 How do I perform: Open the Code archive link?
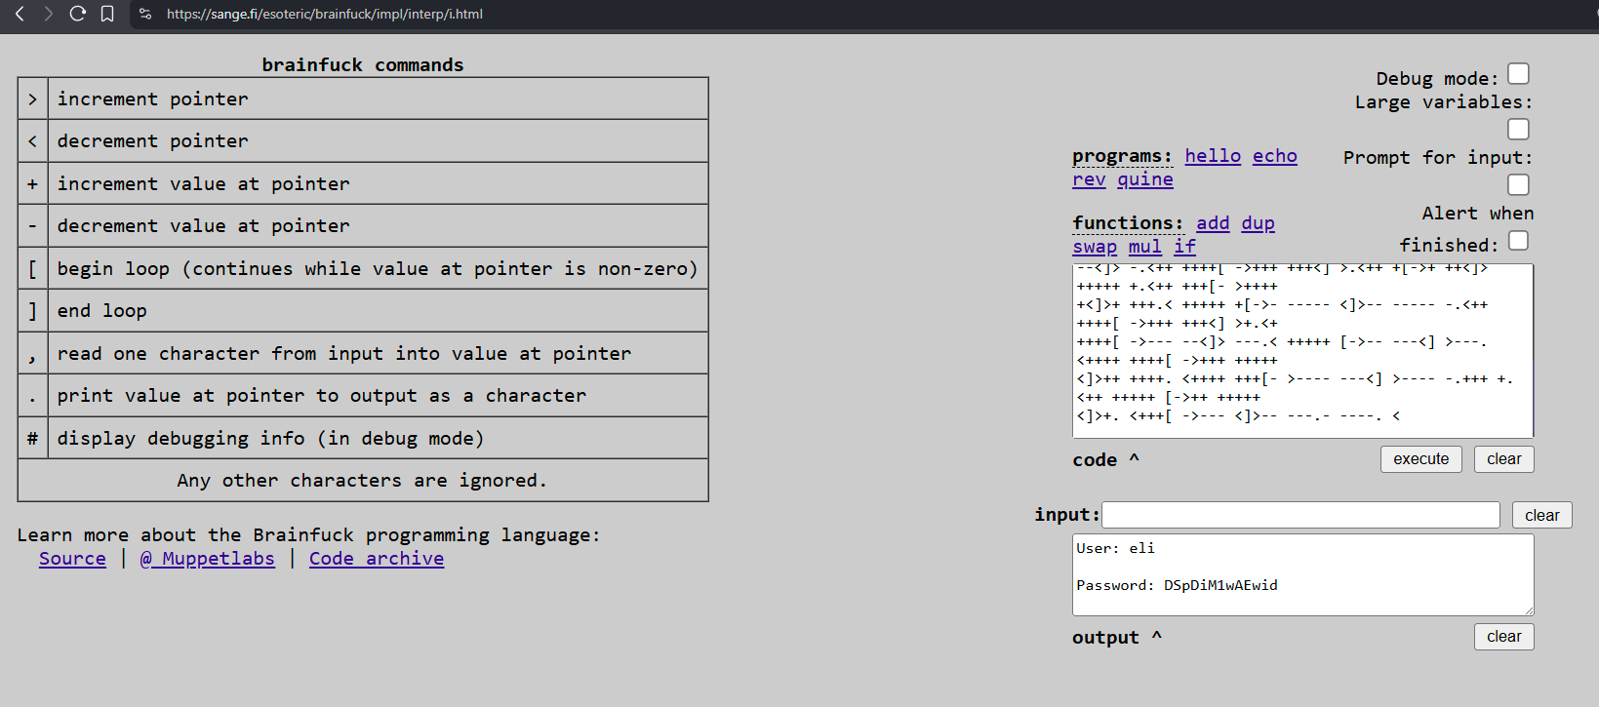click(377, 559)
